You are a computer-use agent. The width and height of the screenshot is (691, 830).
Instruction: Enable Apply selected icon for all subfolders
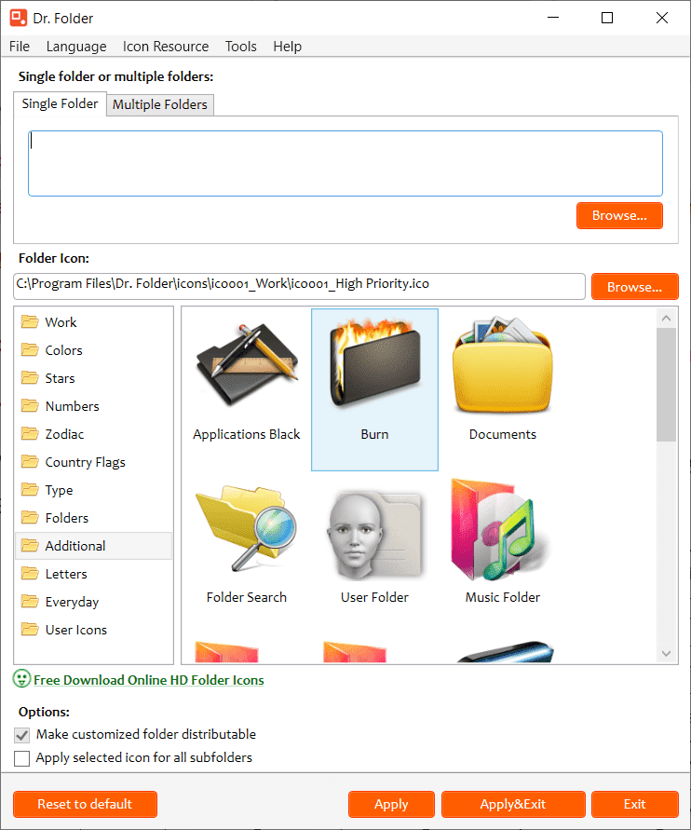pos(21,758)
